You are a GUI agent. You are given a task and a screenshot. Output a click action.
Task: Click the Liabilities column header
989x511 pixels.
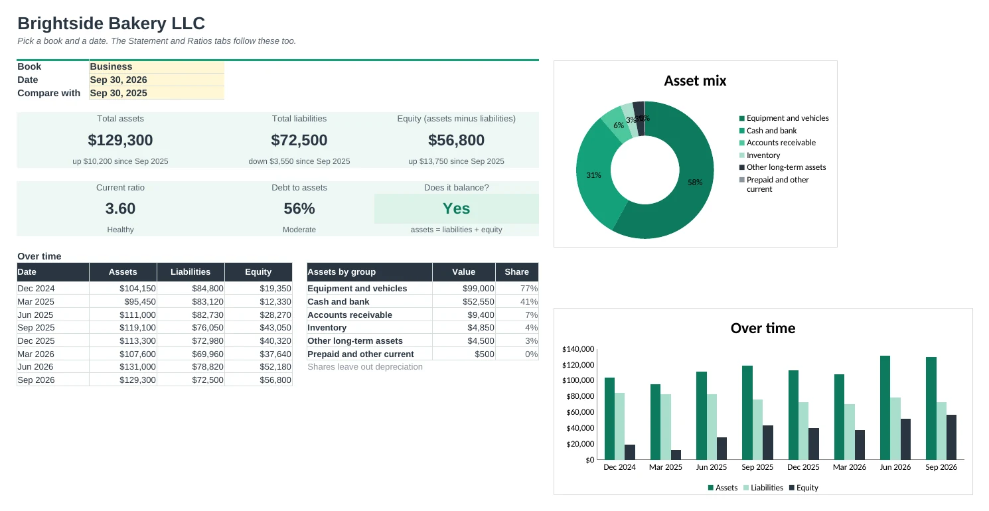coord(190,271)
